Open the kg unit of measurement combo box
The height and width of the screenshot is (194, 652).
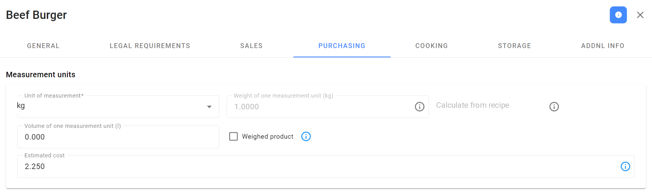pyautogui.click(x=118, y=107)
